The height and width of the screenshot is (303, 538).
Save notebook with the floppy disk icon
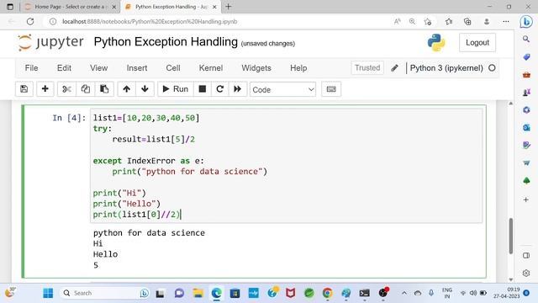tap(24, 89)
